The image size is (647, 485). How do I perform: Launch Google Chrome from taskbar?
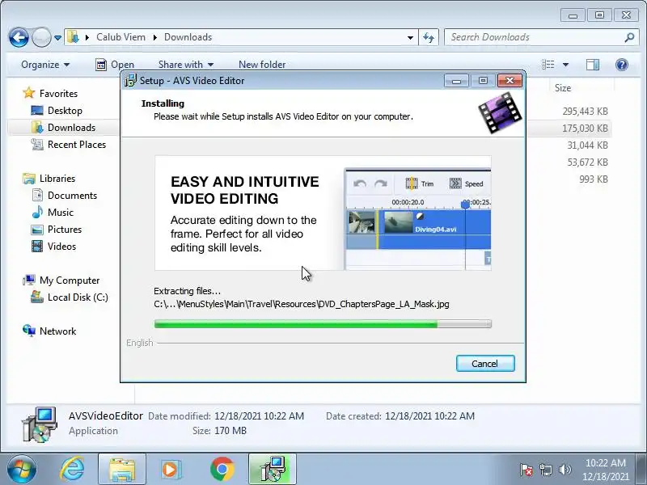[222, 470]
